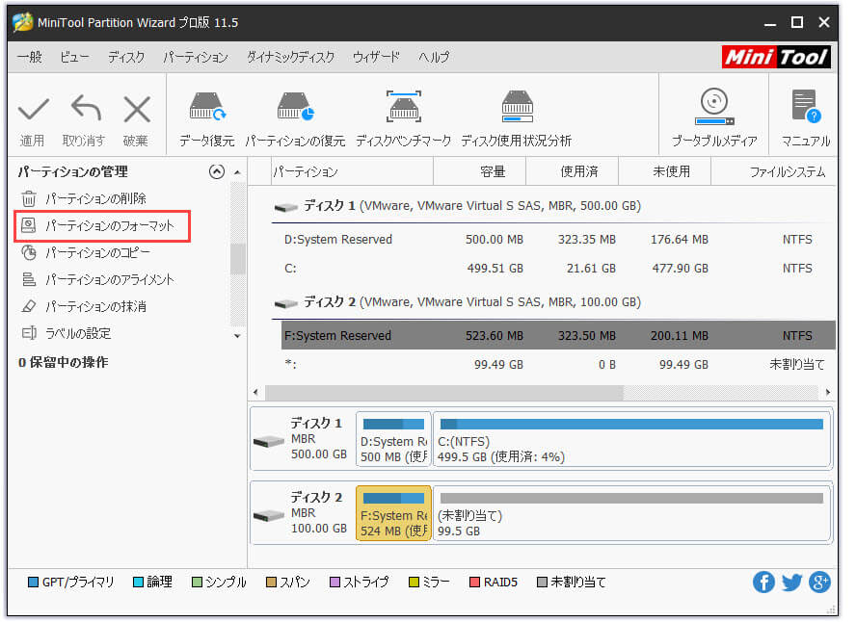Choose ラベルの設定 in the sidebar
Viewport: 856px width, 622px height.
78,333
